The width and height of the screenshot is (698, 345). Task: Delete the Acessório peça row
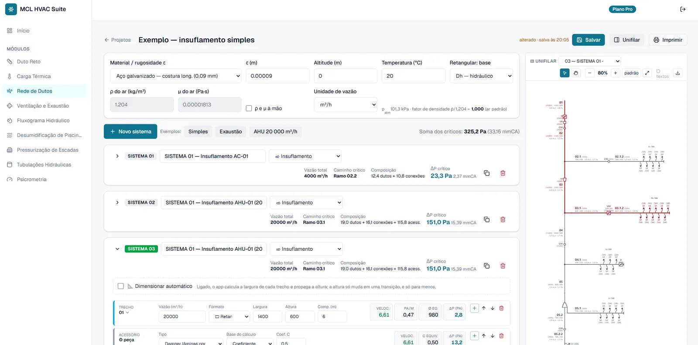pos(501,336)
